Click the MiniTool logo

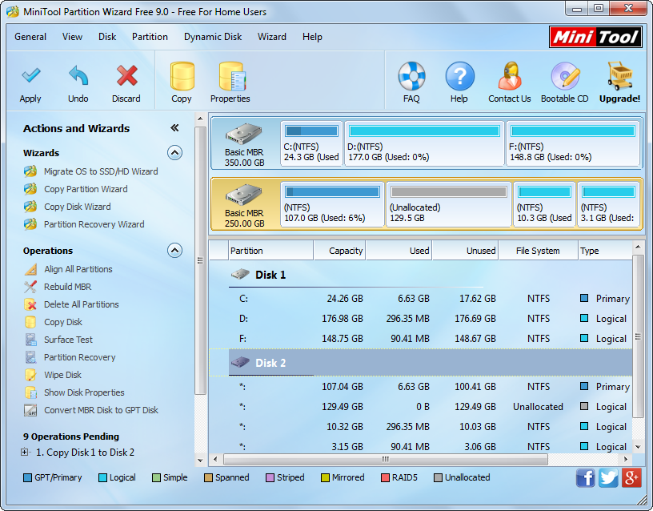(595, 37)
